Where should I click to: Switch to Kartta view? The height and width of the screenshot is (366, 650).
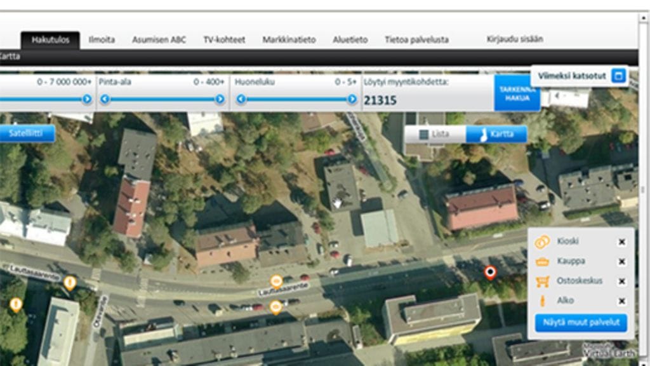[x=496, y=134]
